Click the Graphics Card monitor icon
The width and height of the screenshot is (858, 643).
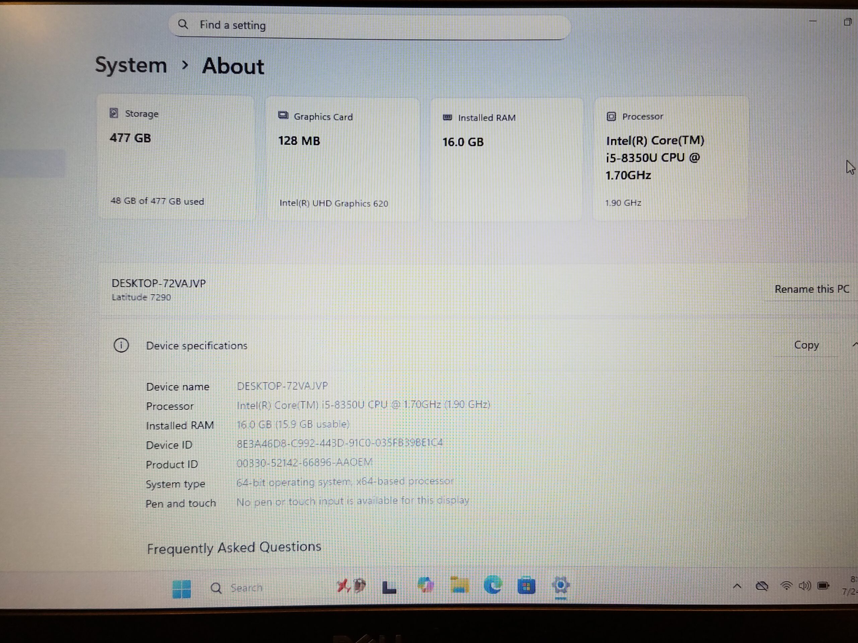283,116
